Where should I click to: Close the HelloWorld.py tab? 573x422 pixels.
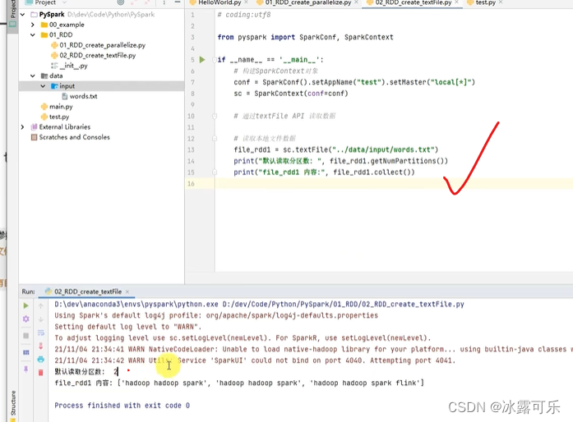[246, 2]
